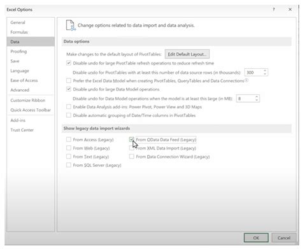
Task: Click the Cancel button
Action: point(284,238)
